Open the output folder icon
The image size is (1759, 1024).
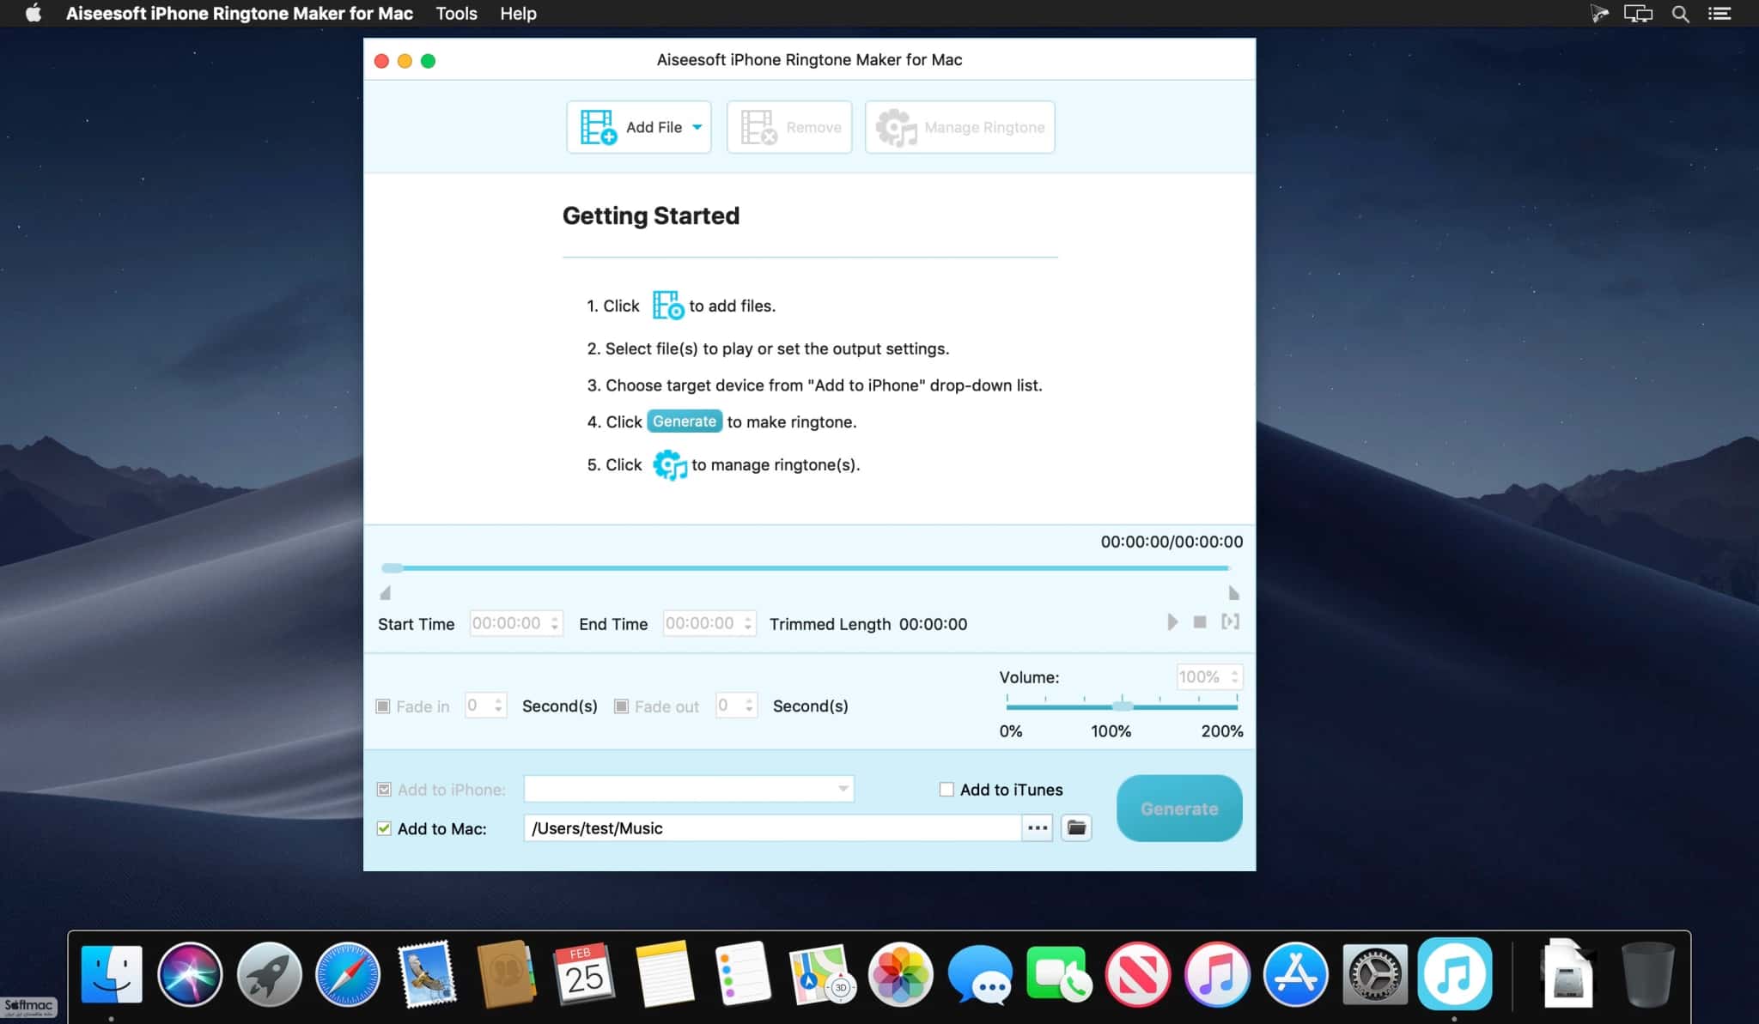(1076, 828)
